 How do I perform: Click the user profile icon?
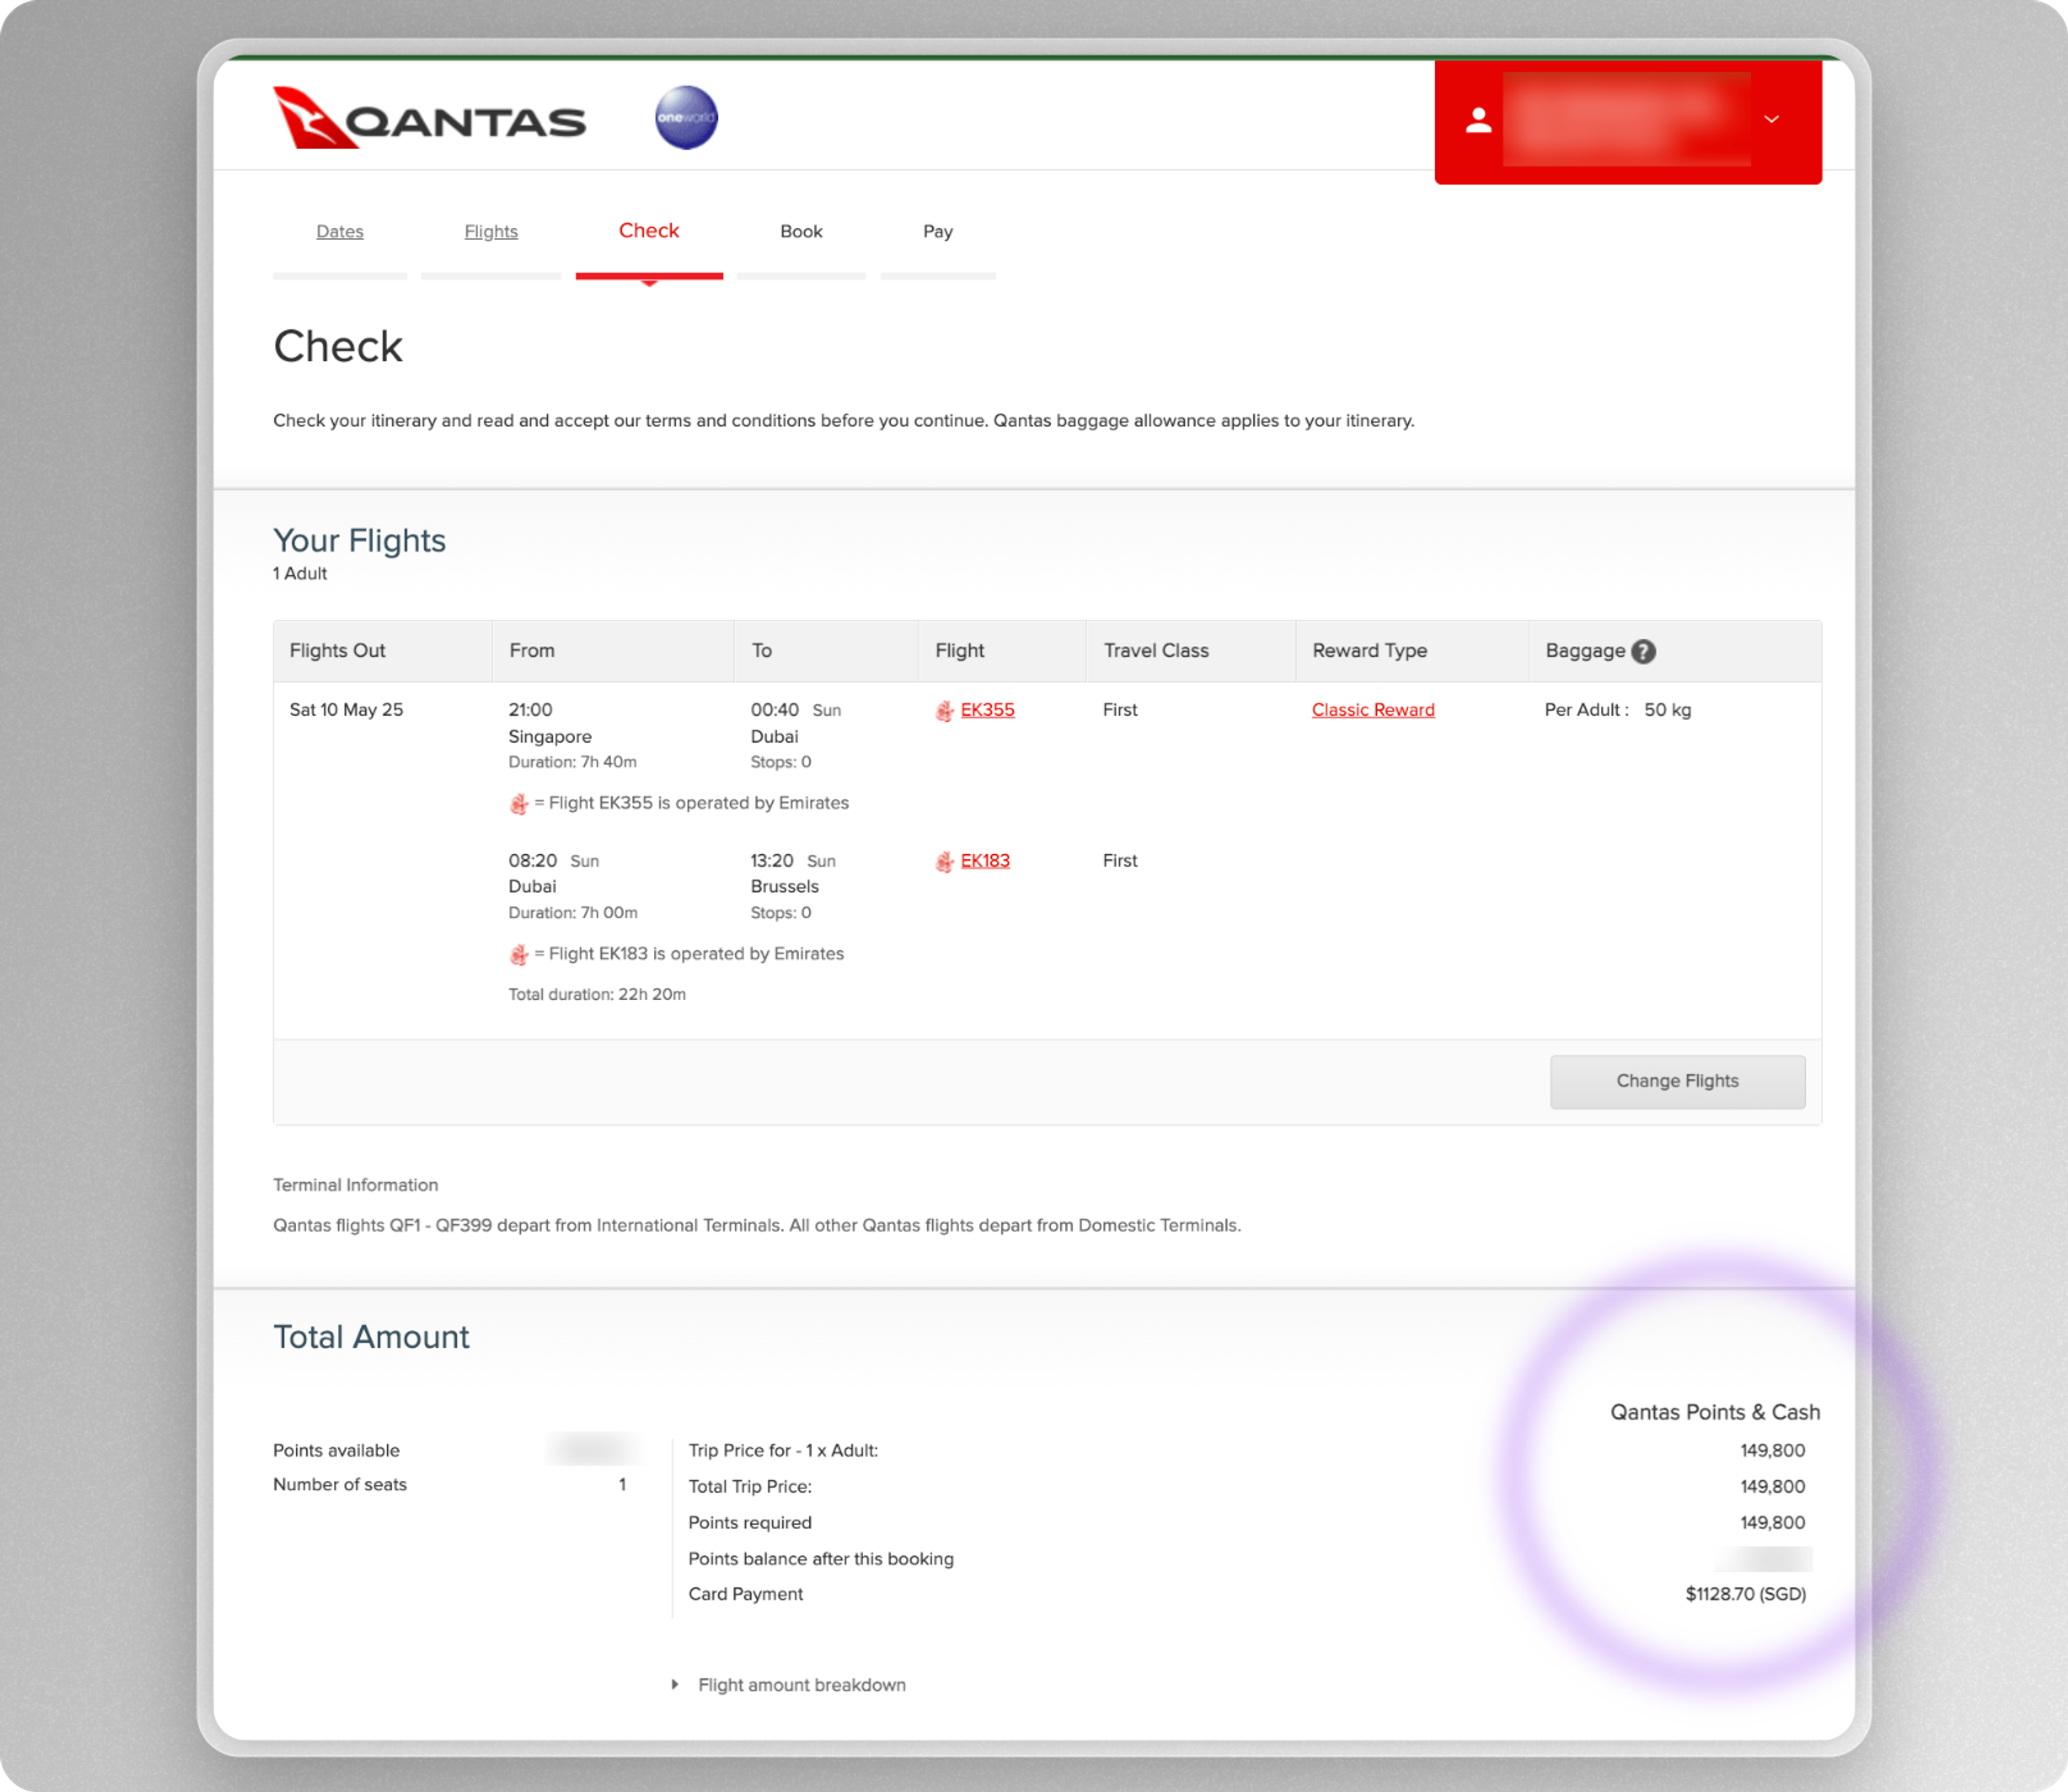click(1478, 121)
